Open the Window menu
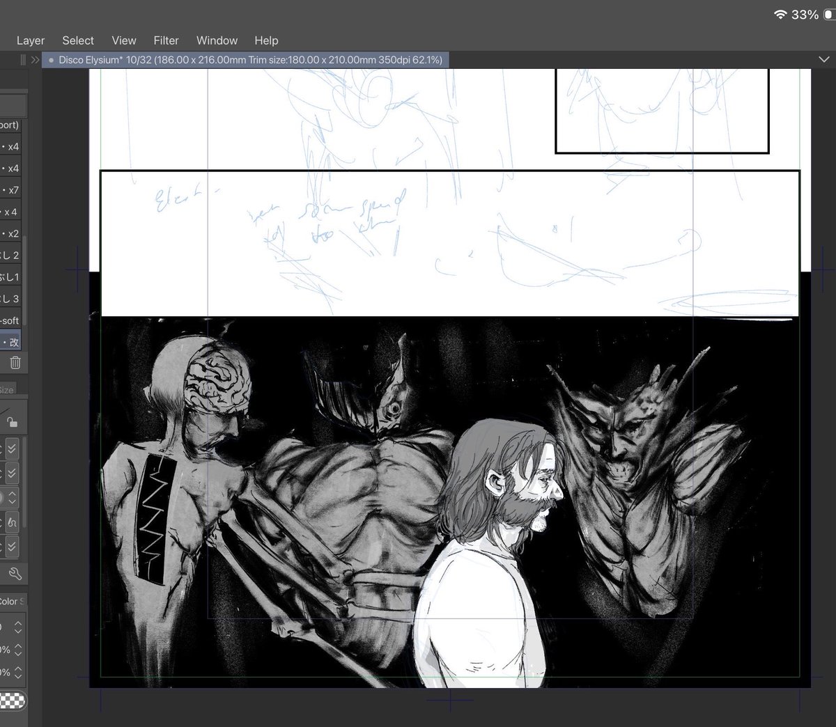The width and height of the screenshot is (836, 727). (x=217, y=40)
